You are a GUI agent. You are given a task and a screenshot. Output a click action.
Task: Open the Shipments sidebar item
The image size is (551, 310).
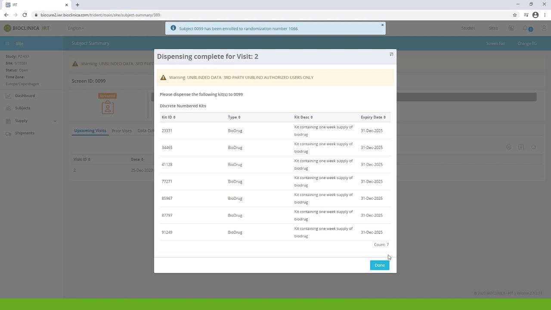(25, 133)
